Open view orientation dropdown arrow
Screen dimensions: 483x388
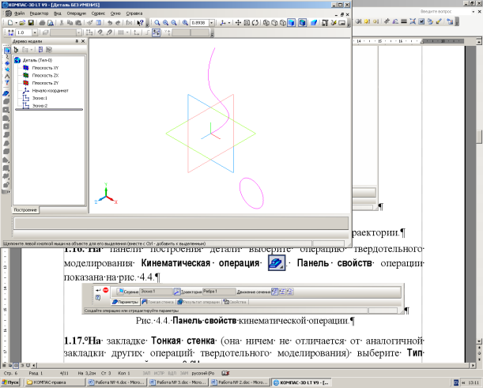click(229, 23)
